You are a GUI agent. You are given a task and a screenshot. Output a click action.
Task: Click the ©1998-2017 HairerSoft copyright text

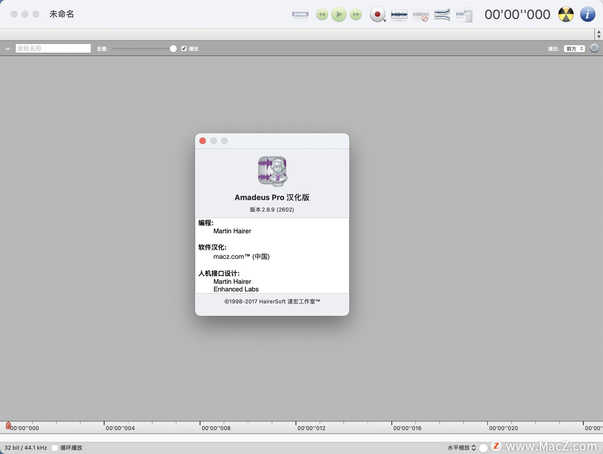(x=272, y=302)
